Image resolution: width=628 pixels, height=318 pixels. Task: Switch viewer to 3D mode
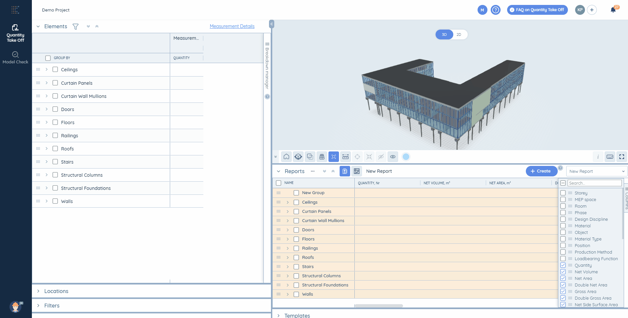tap(444, 34)
